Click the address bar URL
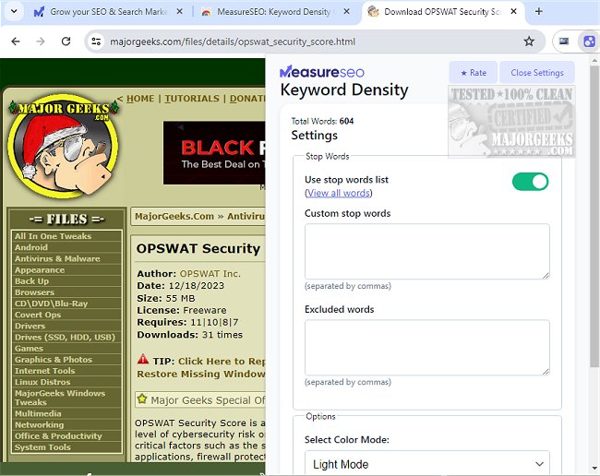Viewport: 600px width, 476px height. coord(233,42)
